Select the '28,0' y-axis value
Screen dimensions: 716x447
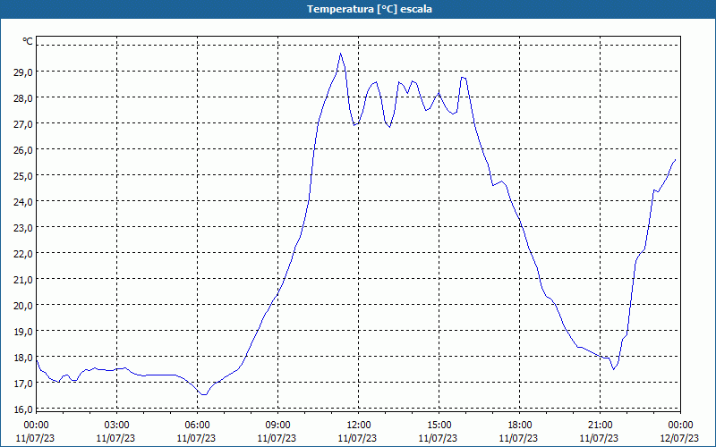click(x=22, y=98)
